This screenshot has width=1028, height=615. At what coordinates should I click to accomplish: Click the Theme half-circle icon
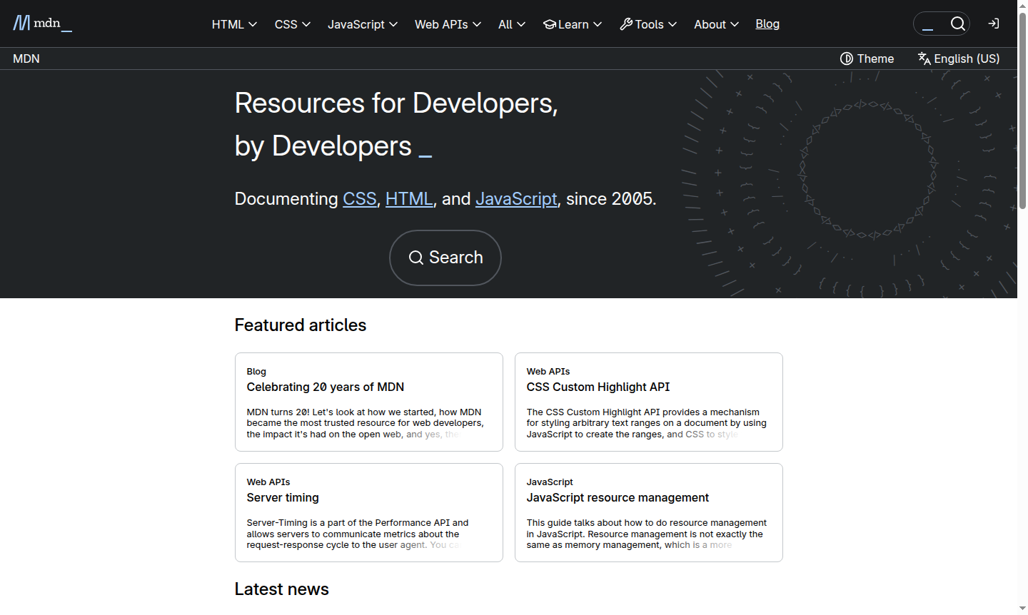[x=846, y=59]
